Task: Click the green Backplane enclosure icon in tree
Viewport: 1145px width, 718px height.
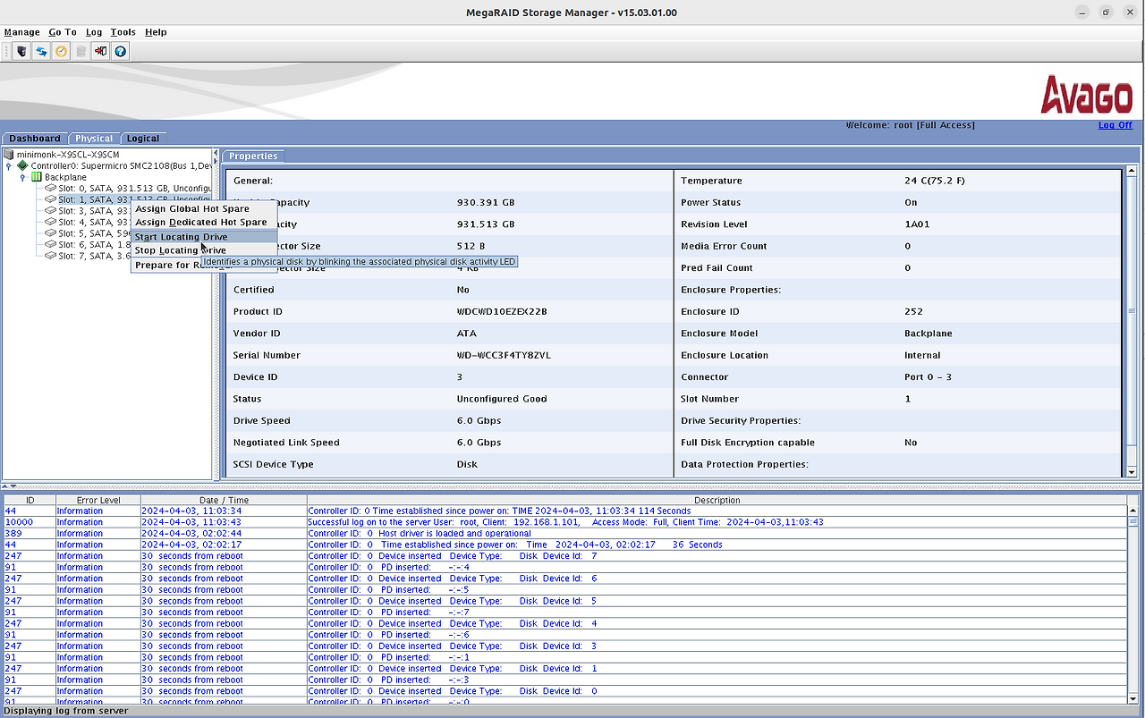Action: coord(37,177)
